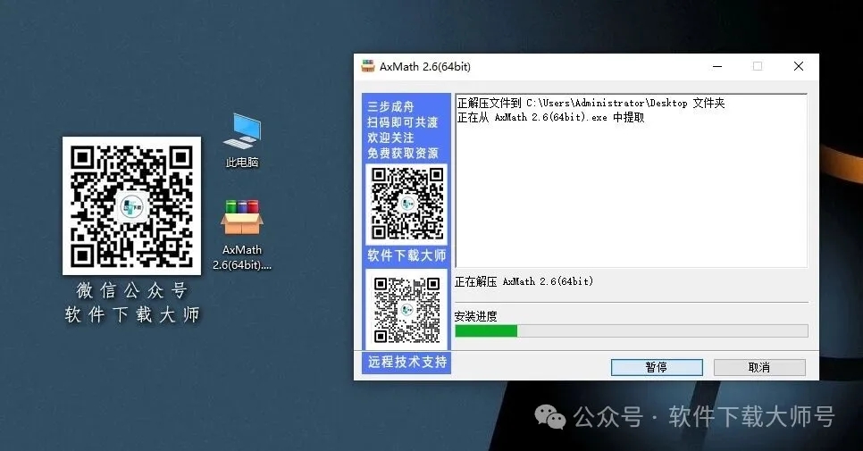Click the 远程技术支持 label in sidebar
Image resolution: width=863 pixels, height=451 pixels.
[x=406, y=362]
